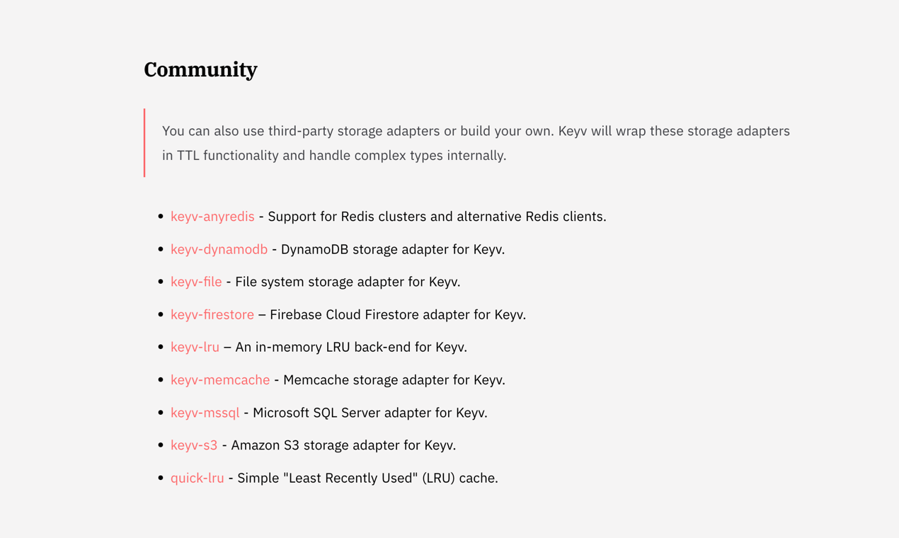This screenshot has height=538, width=899.
Task: Click "An in-memory LRU back-end" text
Action: [x=351, y=347]
